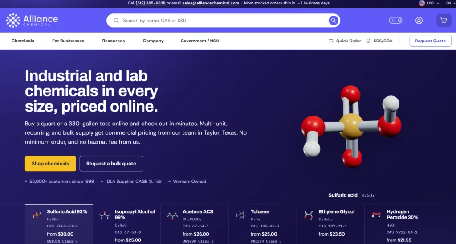456x244 pixels.
Task: Click the Ethylene Glycol molecule icon
Action: pos(309,215)
